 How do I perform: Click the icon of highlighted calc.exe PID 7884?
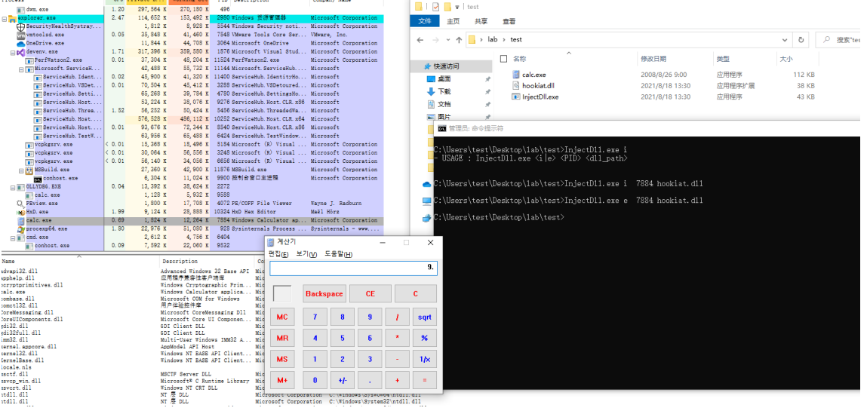[x=21, y=221]
